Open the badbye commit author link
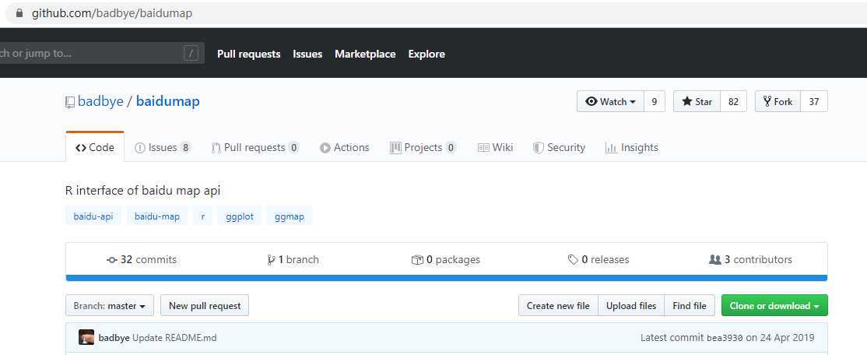The image size is (867, 355). tap(114, 337)
